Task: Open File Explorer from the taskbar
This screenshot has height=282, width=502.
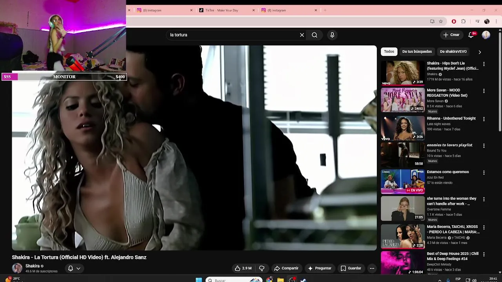Action: click(280, 280)
